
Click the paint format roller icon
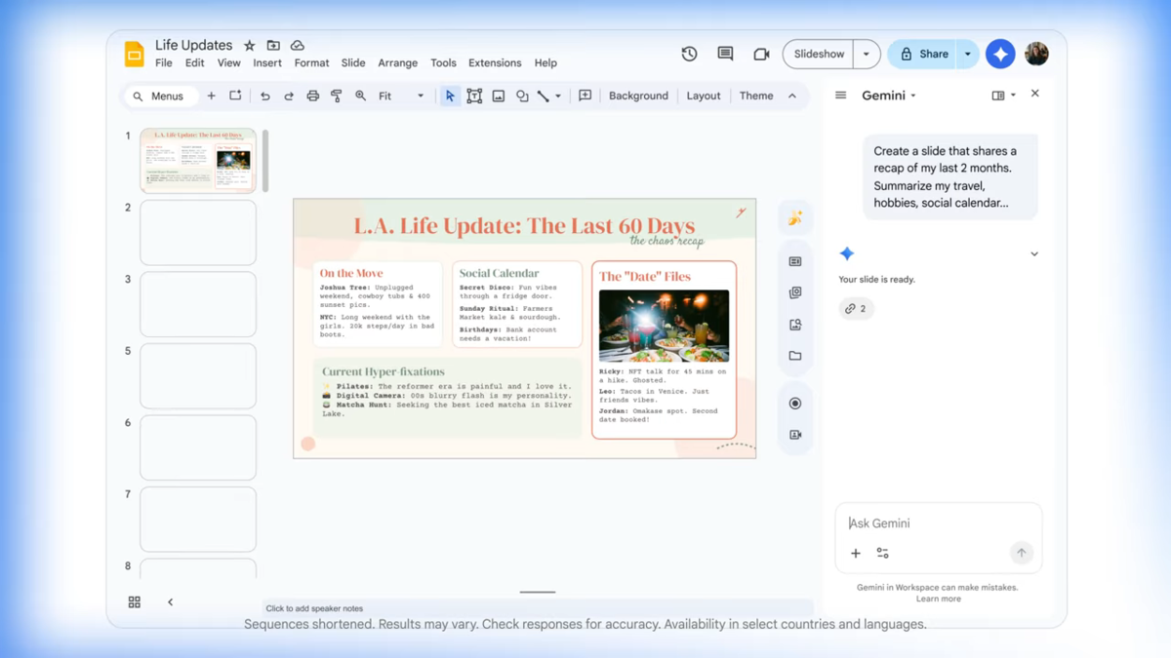coord(337,97)
